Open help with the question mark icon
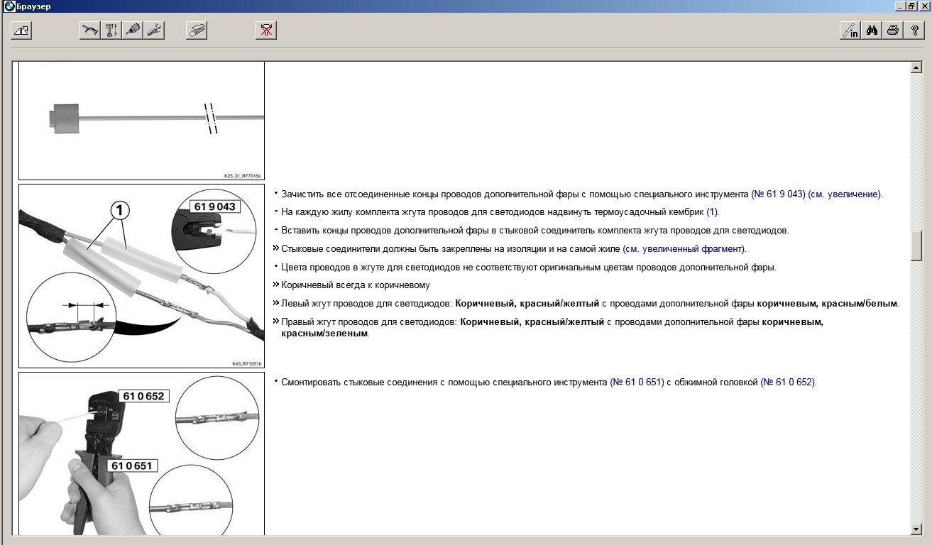 tap(914, 31)
